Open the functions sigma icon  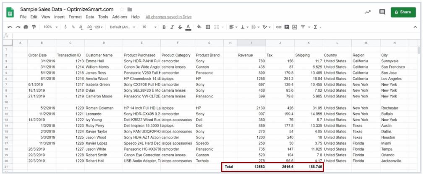(x=315, y=27)
